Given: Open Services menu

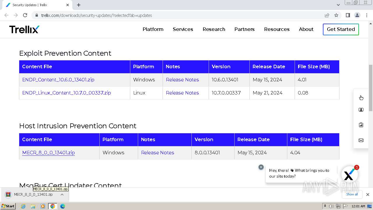Looking at the screenshot, I should [x=183, y=29].
